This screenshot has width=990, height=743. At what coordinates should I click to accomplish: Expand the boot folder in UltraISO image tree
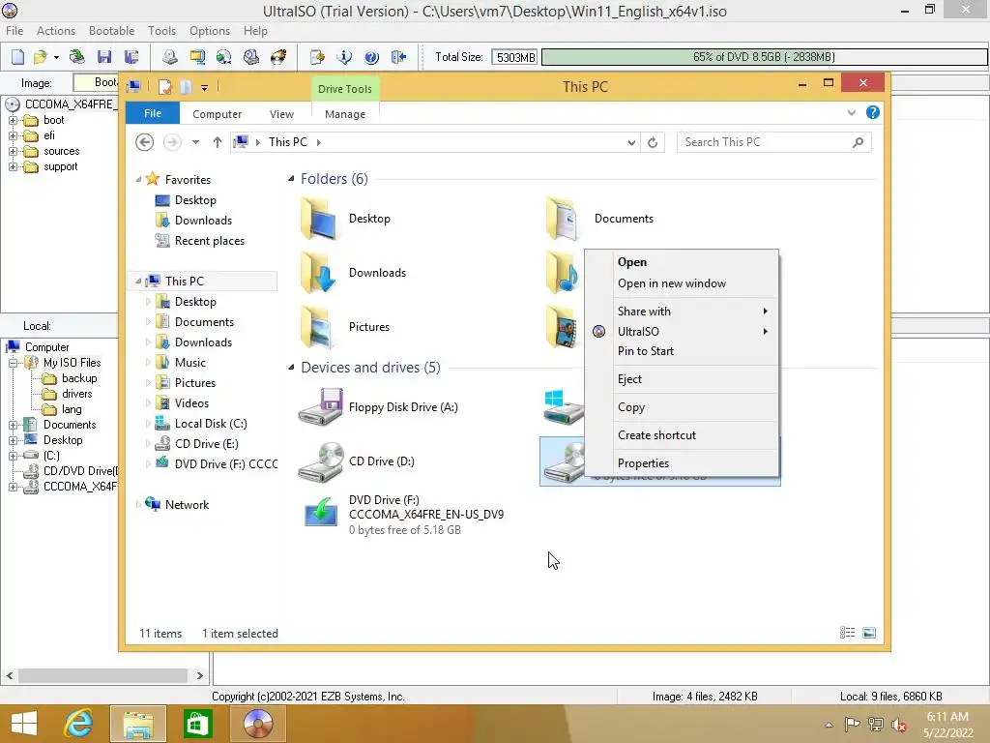tap(13, 119)
